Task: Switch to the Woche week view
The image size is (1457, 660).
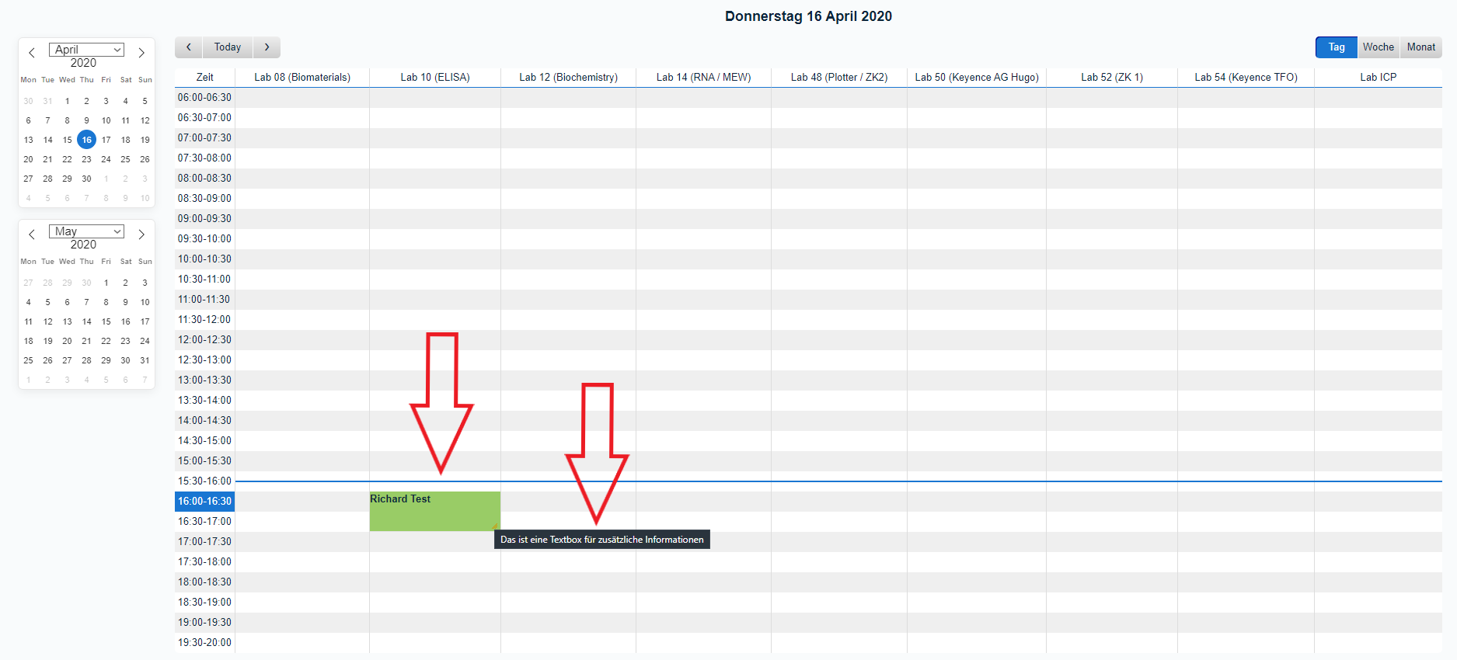Action: click(x=1378, y=47)
